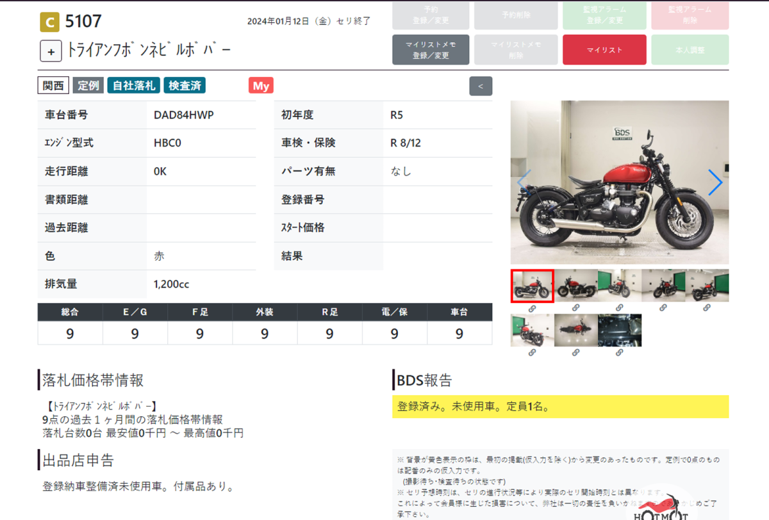Click the 自社落札 tag
Viewport: 769px width, 520px height.
tap(134, 86)
